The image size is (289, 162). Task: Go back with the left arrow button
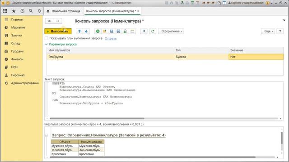(x=50, y=21)
